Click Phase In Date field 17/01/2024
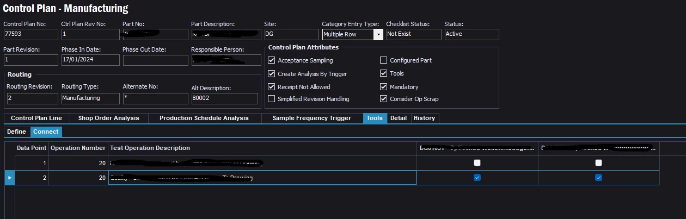Image resolution: width=686 pixels, height=219 pixels. click(90, 60)
